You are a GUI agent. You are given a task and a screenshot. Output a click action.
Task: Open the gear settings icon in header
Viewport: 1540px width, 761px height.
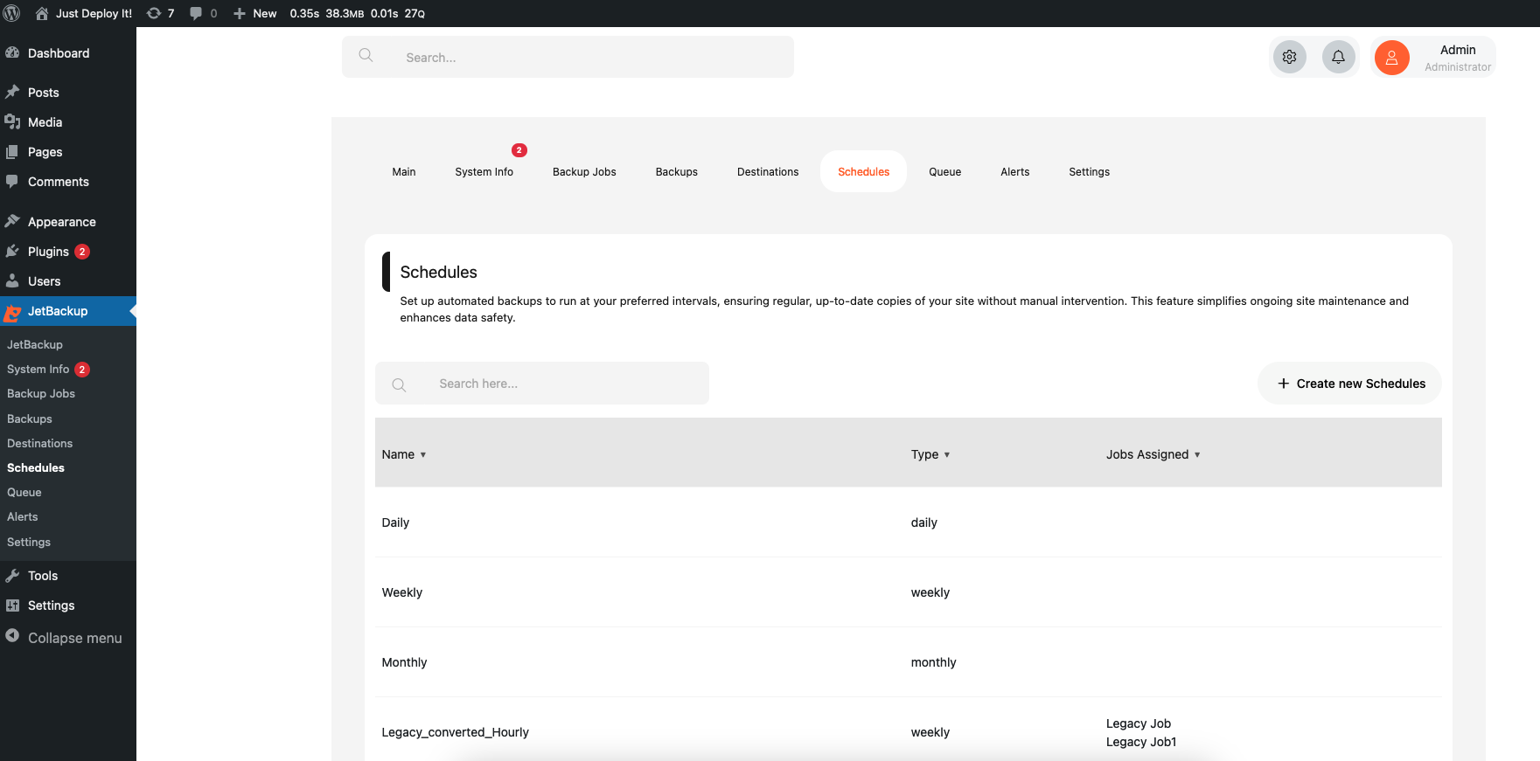click(1289, 57)
